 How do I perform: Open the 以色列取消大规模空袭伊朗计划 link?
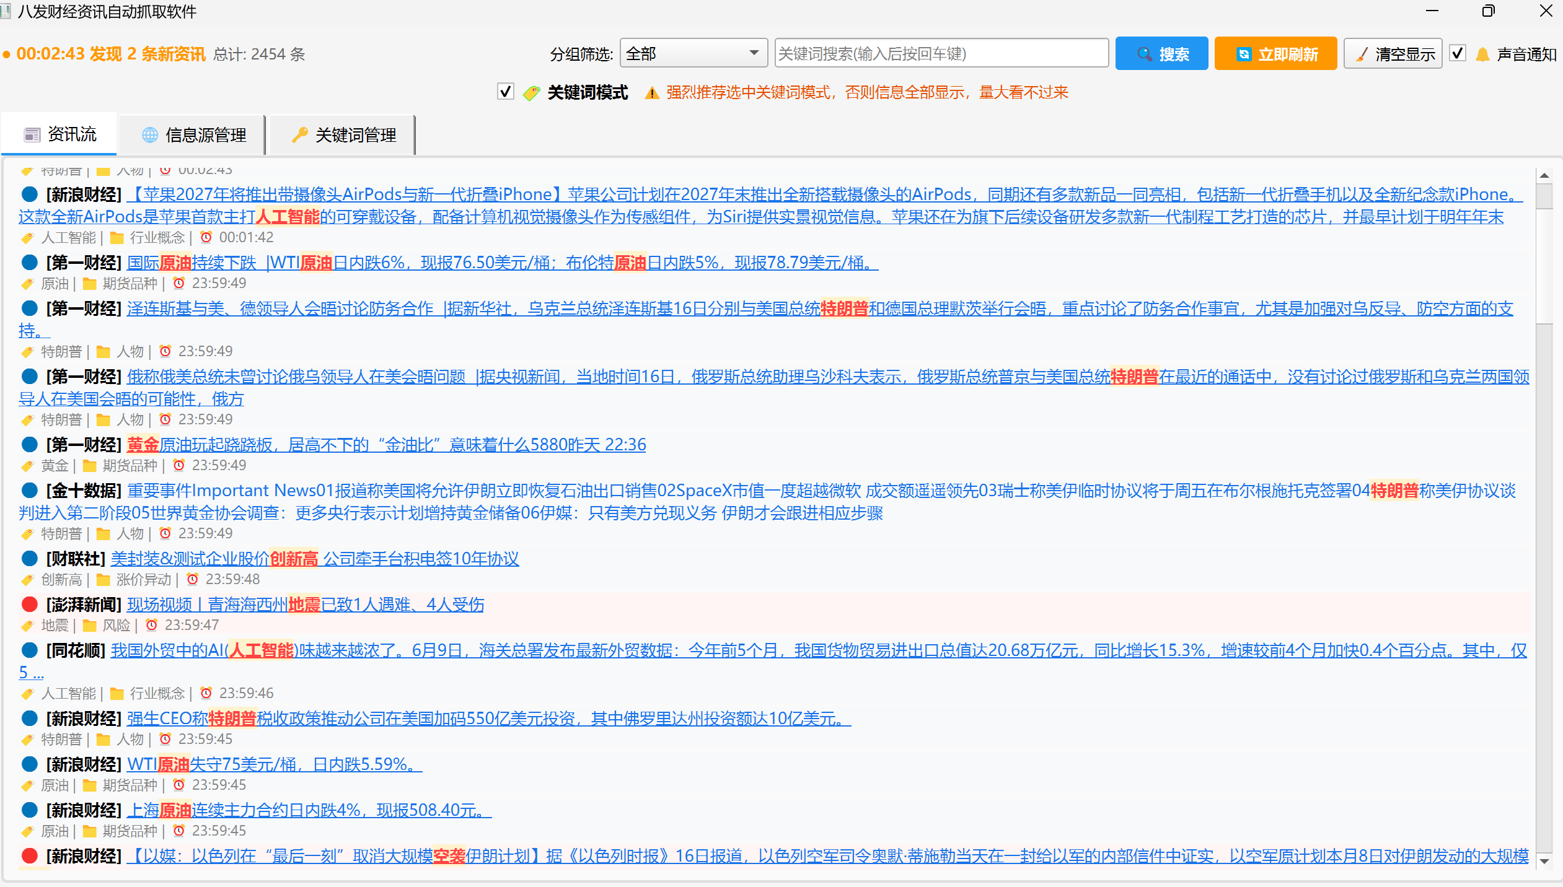coord(828,856)
